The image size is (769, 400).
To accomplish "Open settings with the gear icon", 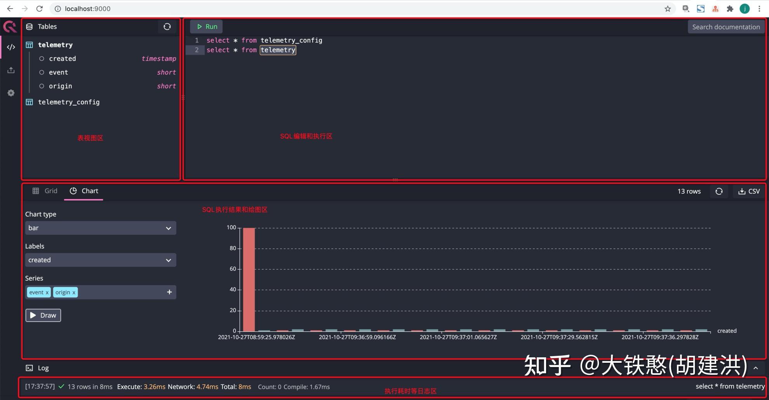I will click(11, 93).
